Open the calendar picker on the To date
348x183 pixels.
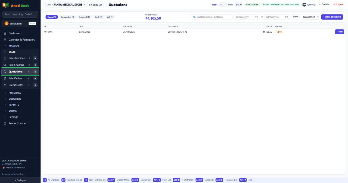tap(286, 17)
